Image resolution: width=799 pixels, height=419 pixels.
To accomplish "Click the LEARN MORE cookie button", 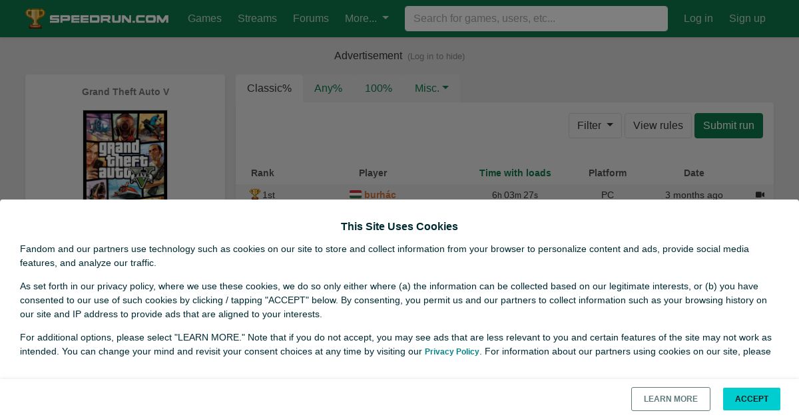I will (x=670, y=399).
